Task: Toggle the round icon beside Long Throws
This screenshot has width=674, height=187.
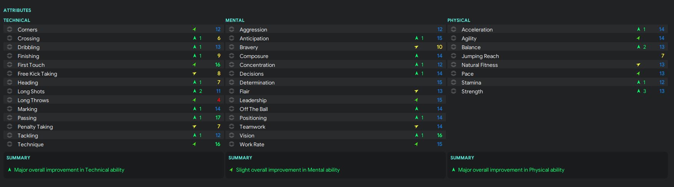Action: [x=10, y=100]
